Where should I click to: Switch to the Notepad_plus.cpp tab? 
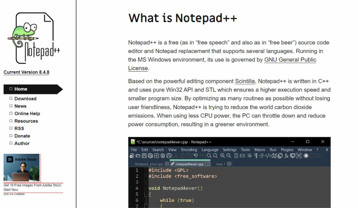coord(149,164)
